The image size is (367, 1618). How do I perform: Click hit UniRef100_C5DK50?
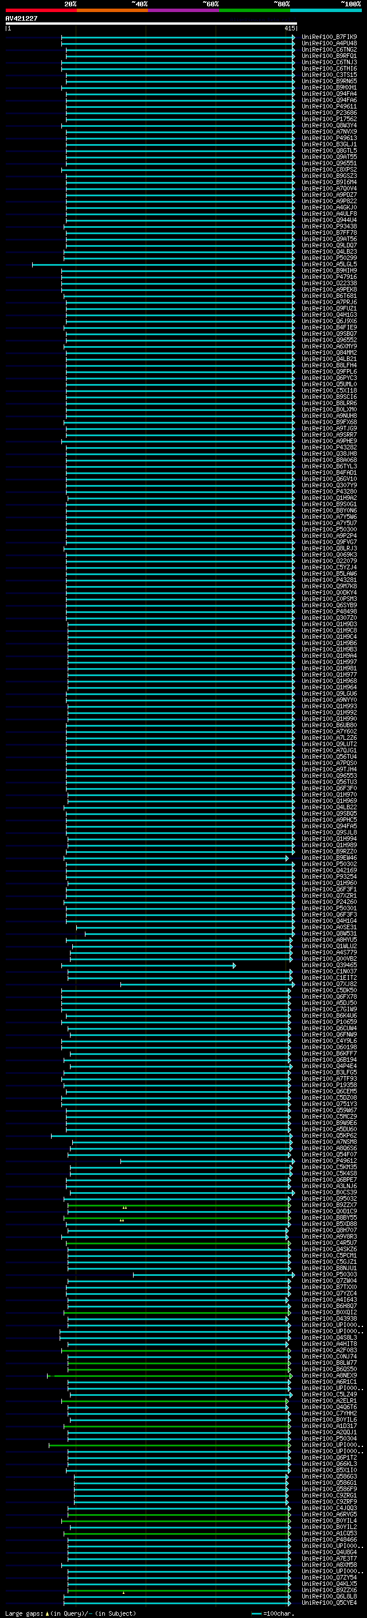(x=329, y=991)
